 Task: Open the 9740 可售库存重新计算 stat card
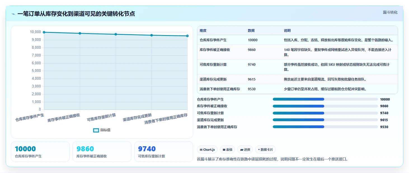(x=164, y=152)
